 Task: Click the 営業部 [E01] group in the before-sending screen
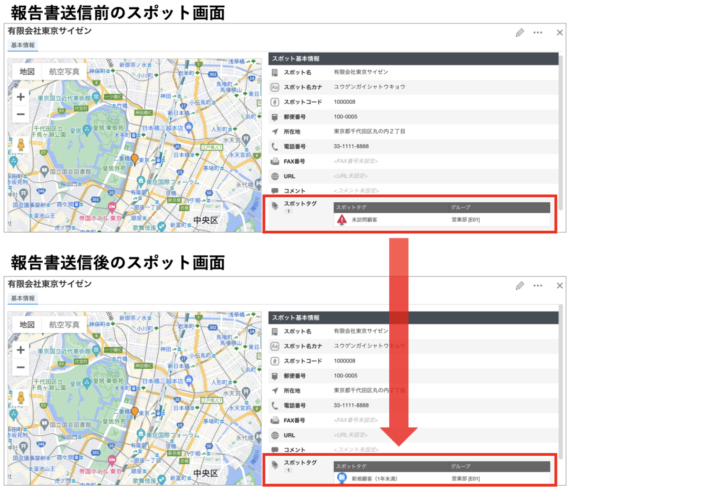point(466,220)
